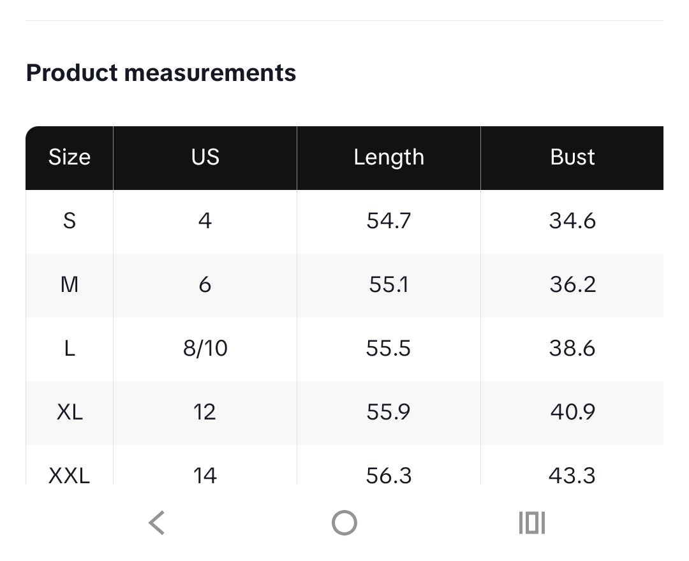The image size is (689, 561).
Task: Open the recent apps navigation icon
Action: [x=531, y=523]
